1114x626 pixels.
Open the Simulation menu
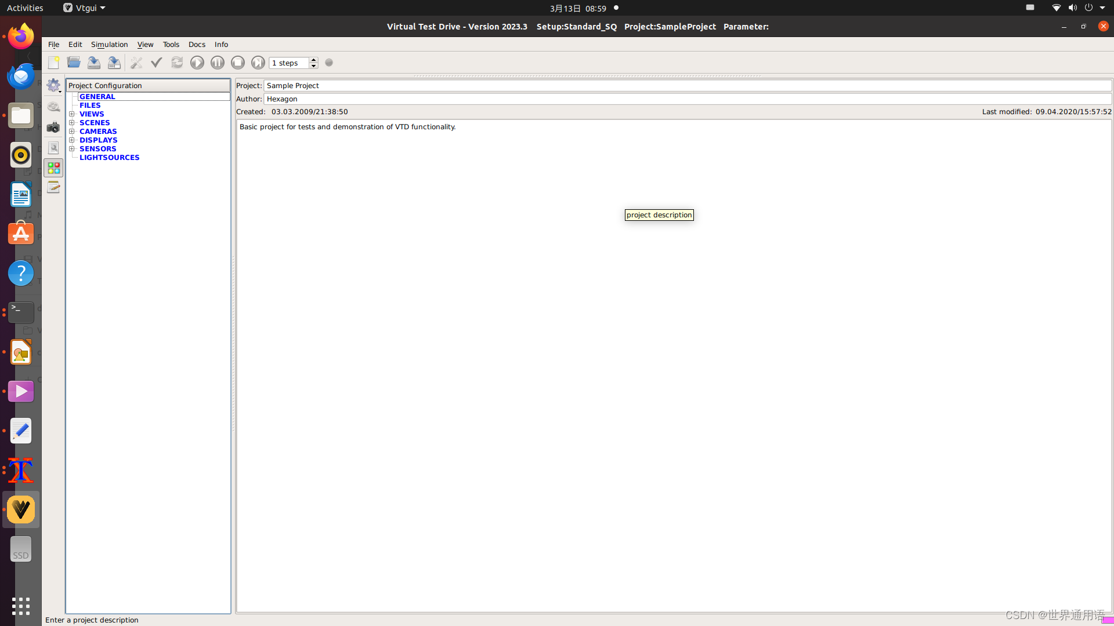(109, 45)
